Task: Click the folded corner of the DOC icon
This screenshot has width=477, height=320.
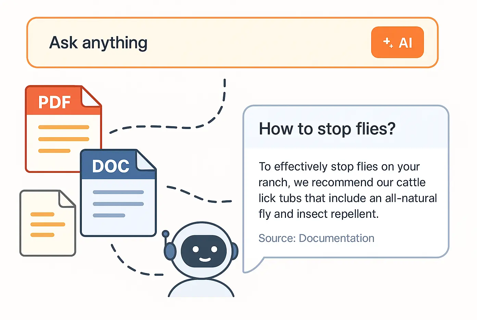Action: pos(145,161)
